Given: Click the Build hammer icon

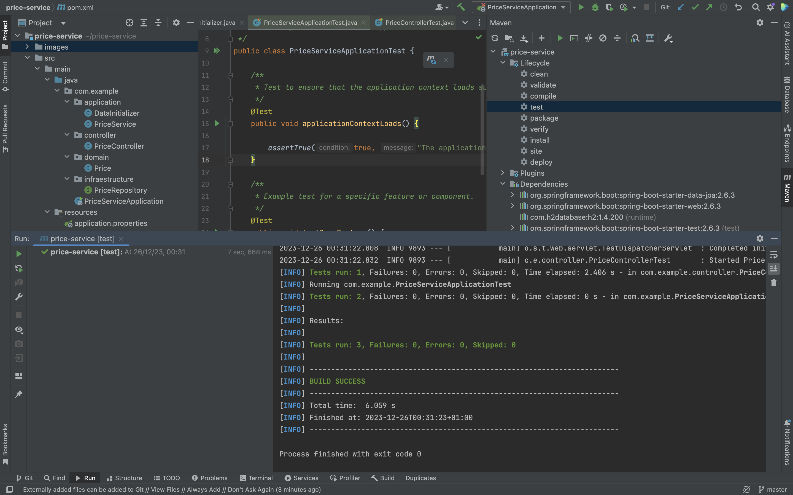Looking at the screenshot, I should 461,7.
